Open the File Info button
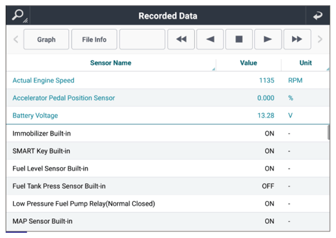Screen dimensions: 336x238 (94, 40)
